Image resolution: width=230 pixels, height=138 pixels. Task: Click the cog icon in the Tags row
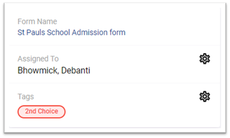(205, 97)
